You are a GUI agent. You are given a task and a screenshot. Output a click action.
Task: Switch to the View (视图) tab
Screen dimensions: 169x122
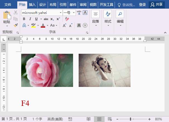tap(93, 5)
